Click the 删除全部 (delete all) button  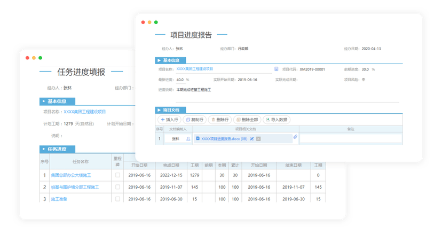pos(247,120)
